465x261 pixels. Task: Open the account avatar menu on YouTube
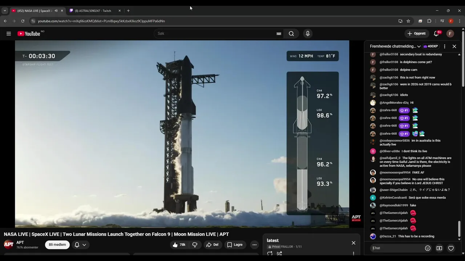click(x=450, y=34)
